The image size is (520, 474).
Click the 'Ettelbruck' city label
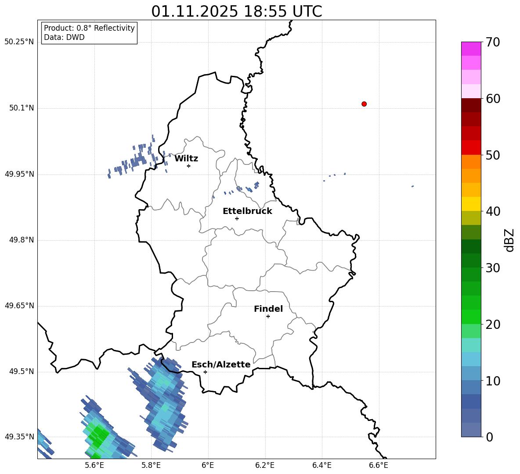tap(247, 211)
